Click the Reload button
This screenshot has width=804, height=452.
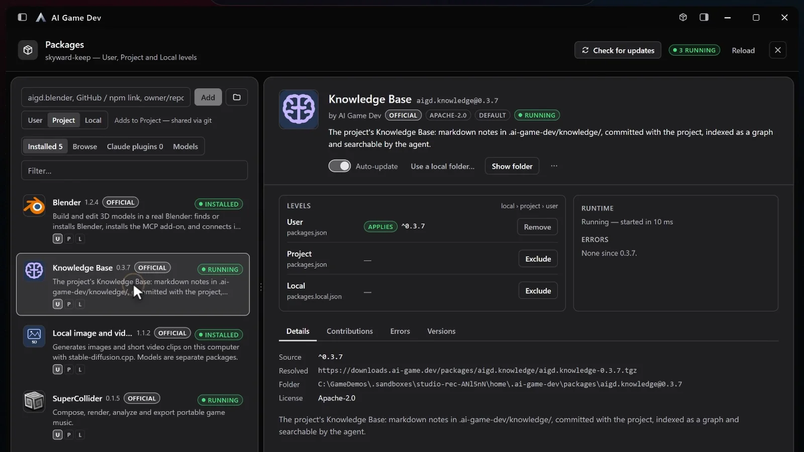pos(743,50)
